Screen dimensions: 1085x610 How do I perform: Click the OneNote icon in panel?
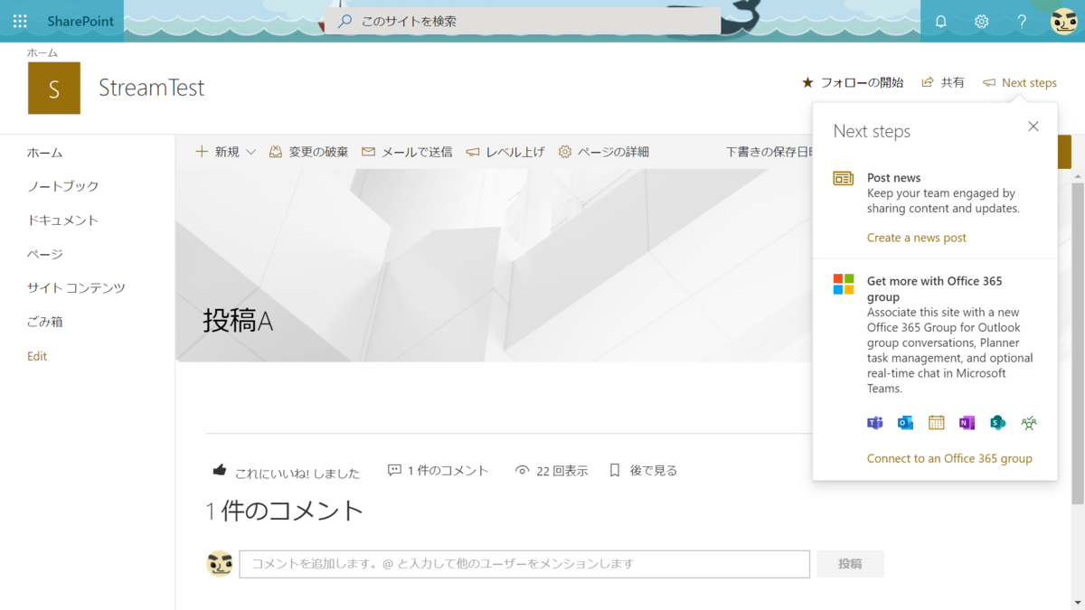click(x=967, y=423)
